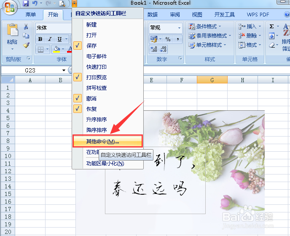Toggle 电子邮件 in customize toolbar menu
This screenshot has height=236, width=290.
click(107, 56)
